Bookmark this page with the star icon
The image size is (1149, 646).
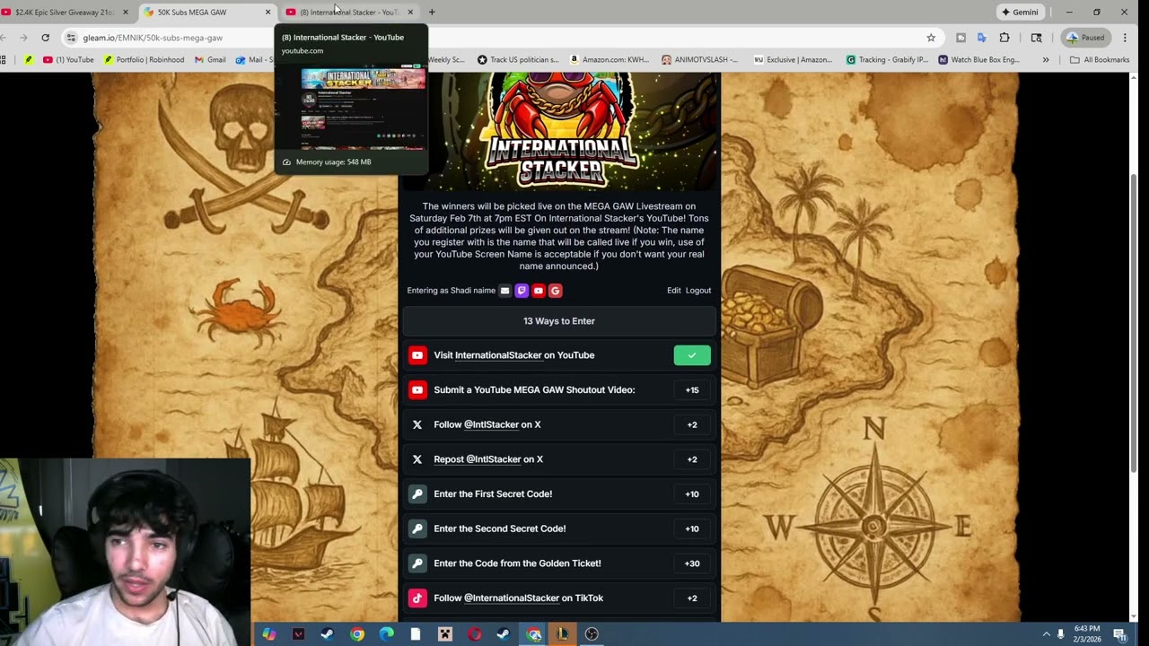point(931,38)
